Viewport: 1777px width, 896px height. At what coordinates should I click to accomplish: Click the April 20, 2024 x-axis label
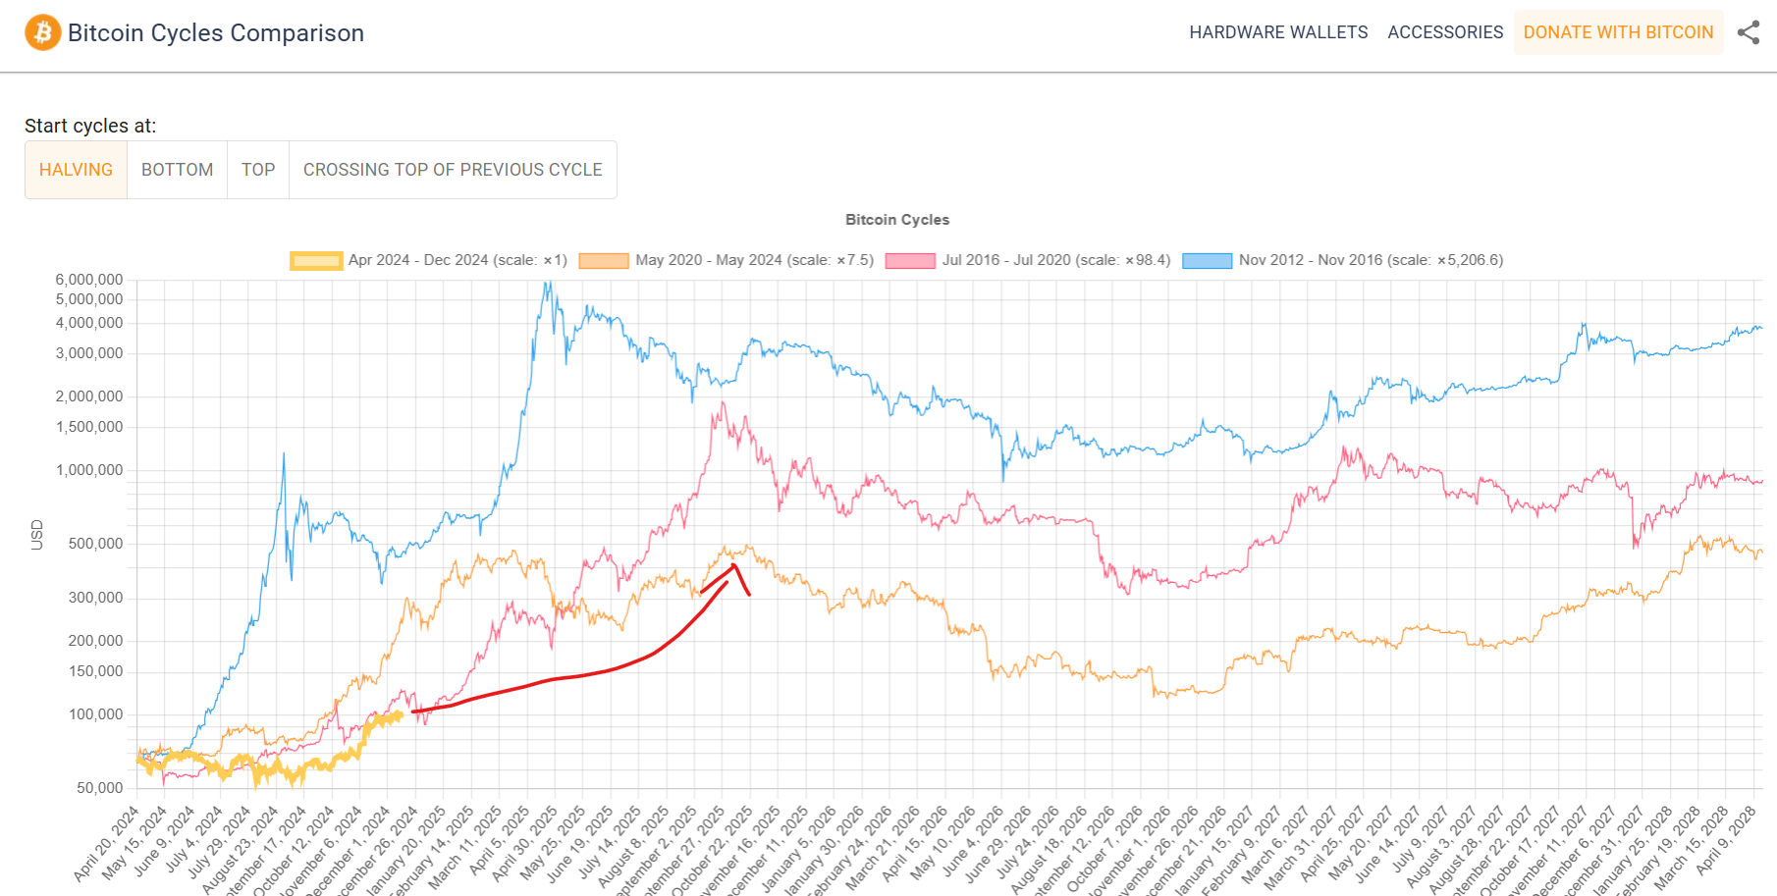click(x=108, y=843)
